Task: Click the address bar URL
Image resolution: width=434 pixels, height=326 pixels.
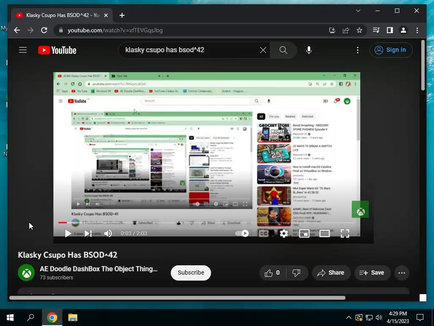Action: [x=115, y=30]
